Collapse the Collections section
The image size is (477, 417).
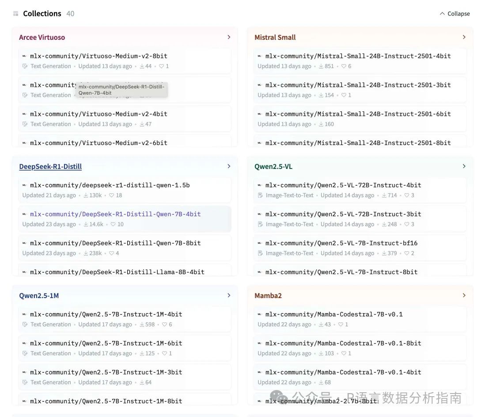coord(455,14)
